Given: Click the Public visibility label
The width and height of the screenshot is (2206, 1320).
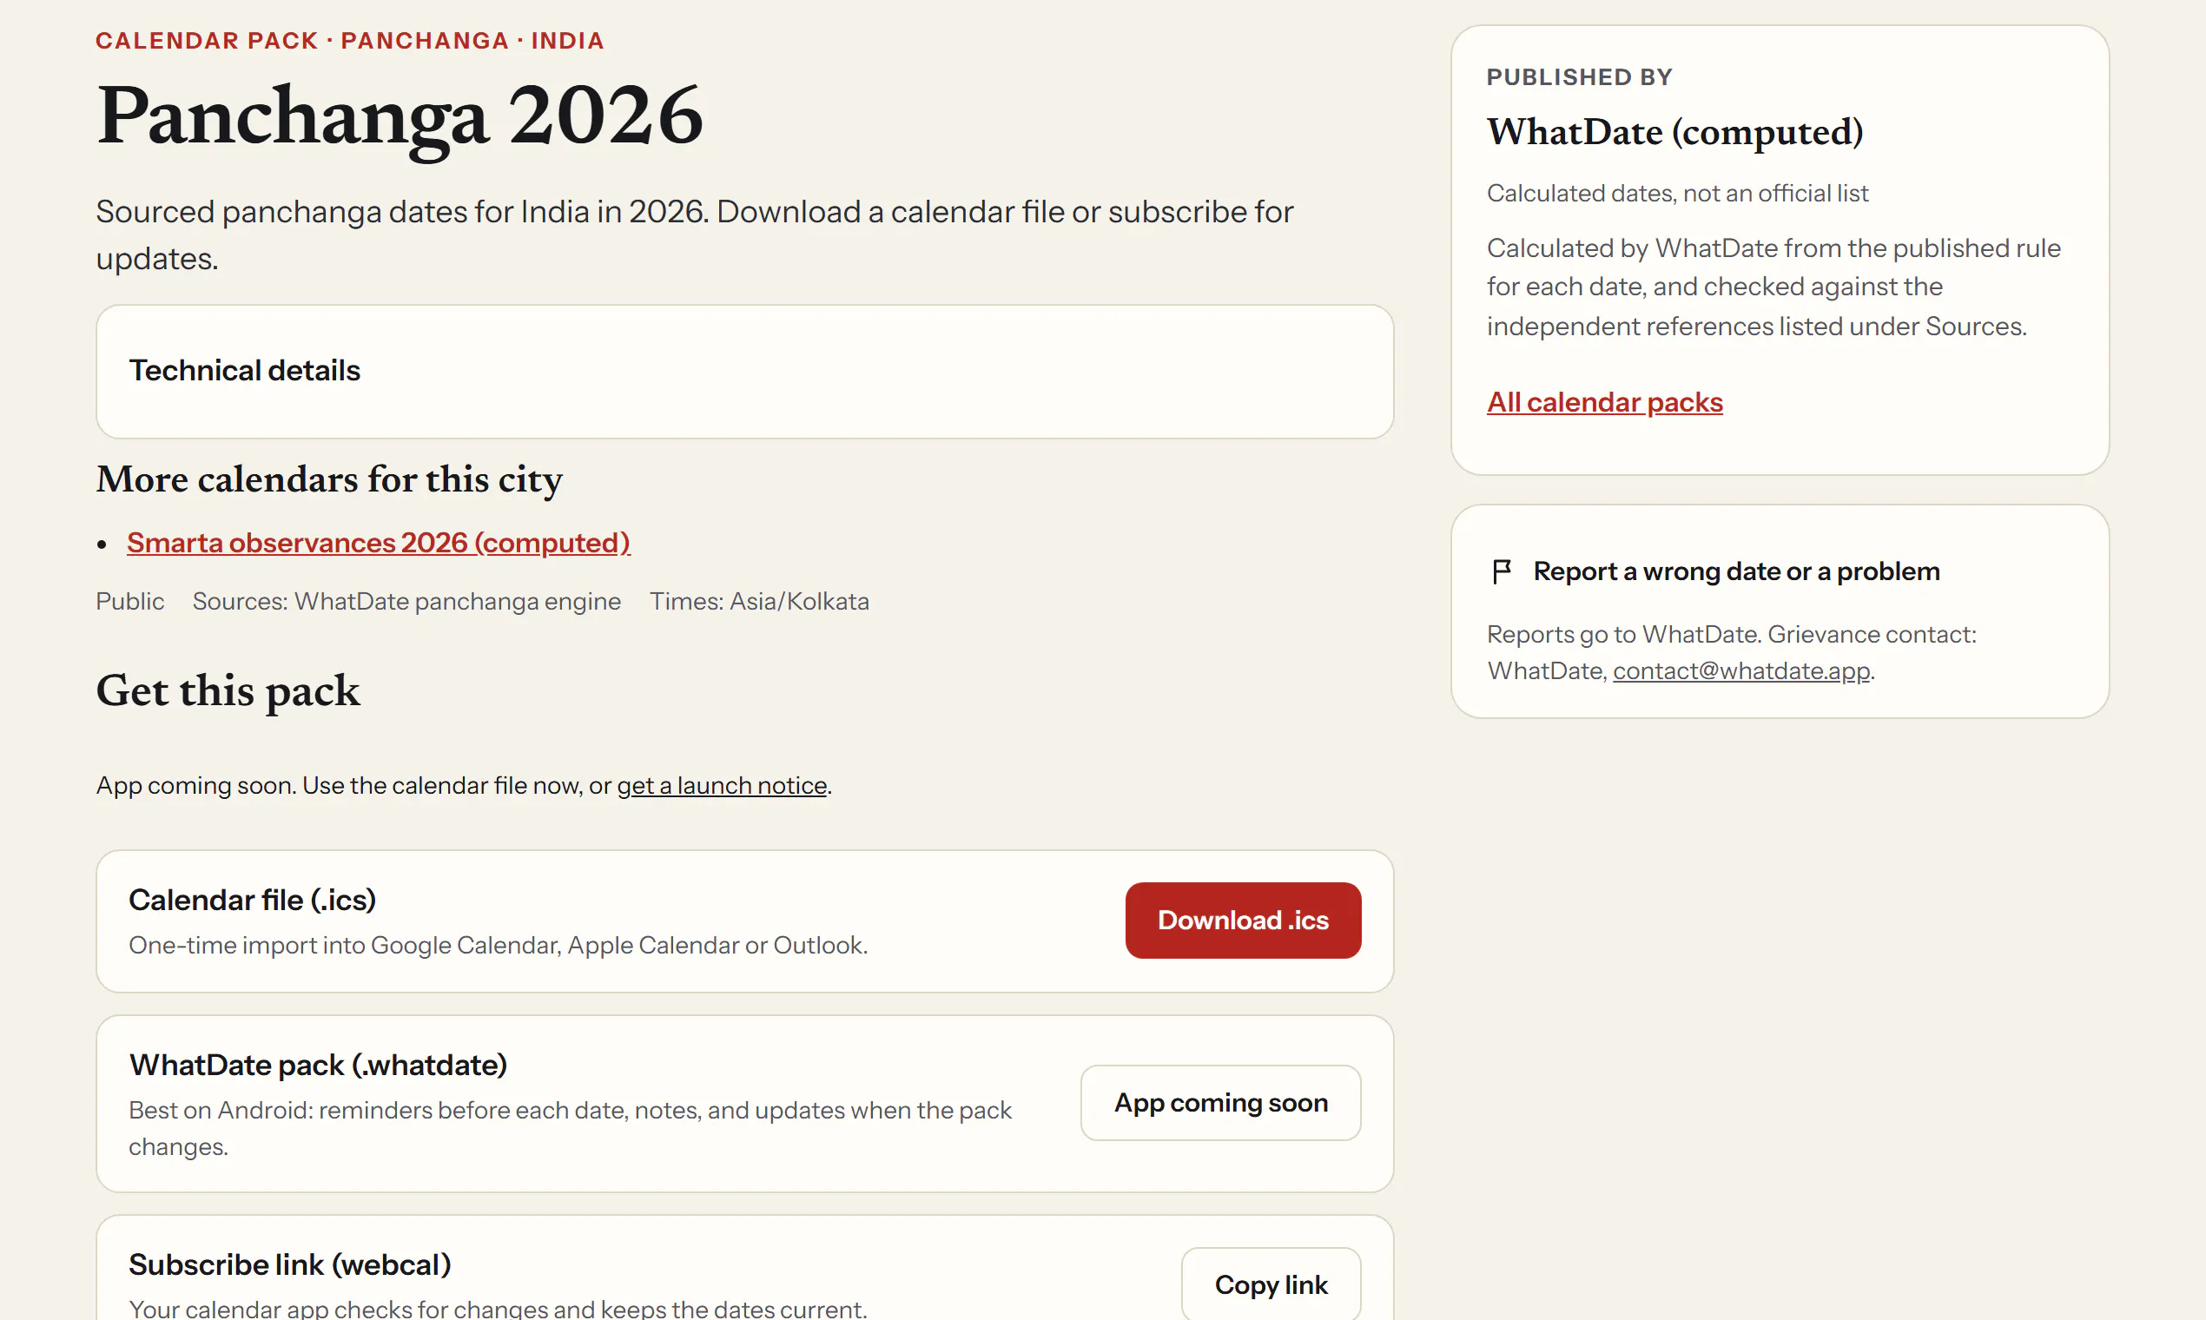Looking at the screenshot, I should (x=130, y=601).
